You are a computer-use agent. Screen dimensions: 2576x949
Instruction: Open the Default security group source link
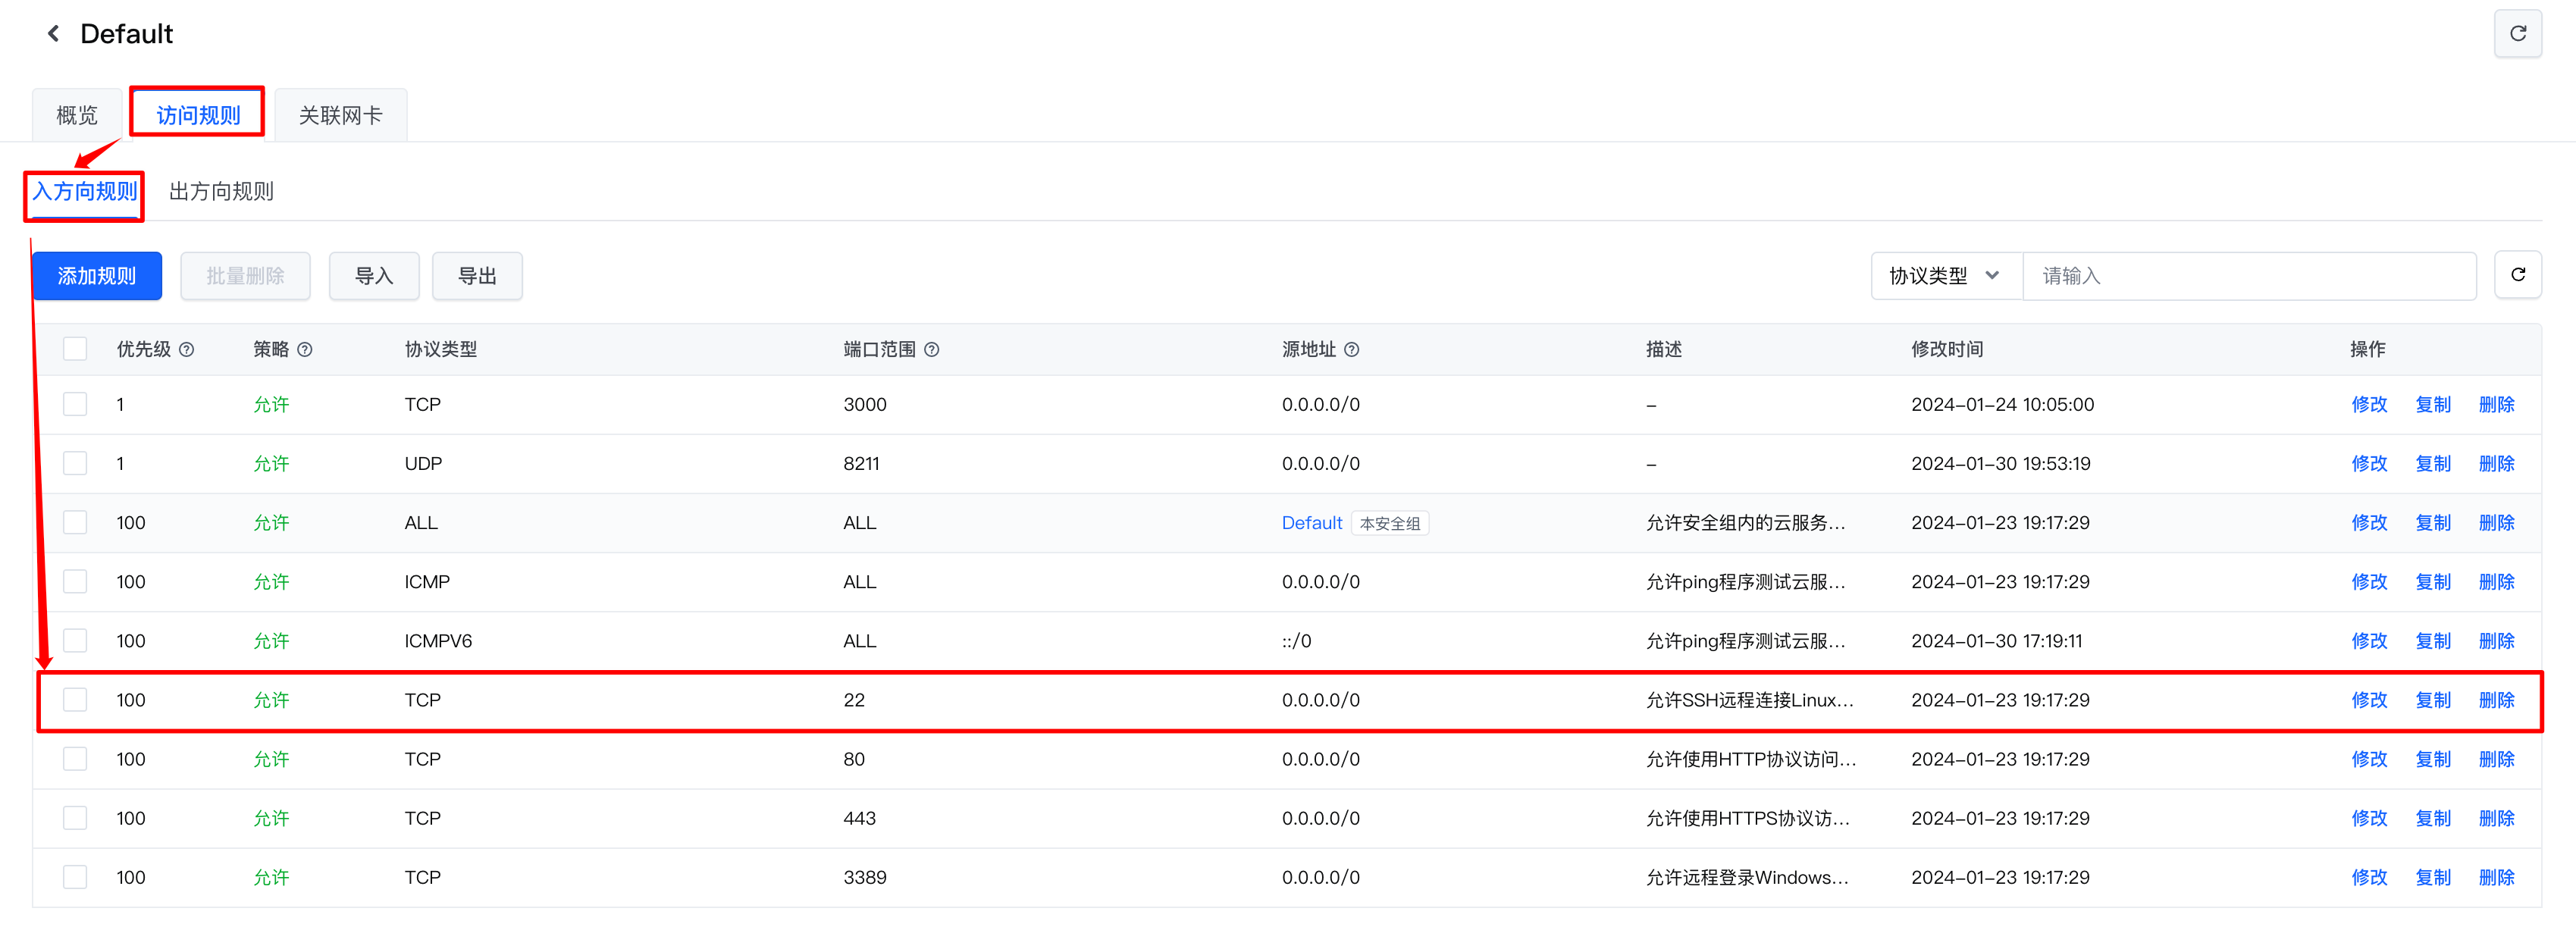[x=1311, y=523]
